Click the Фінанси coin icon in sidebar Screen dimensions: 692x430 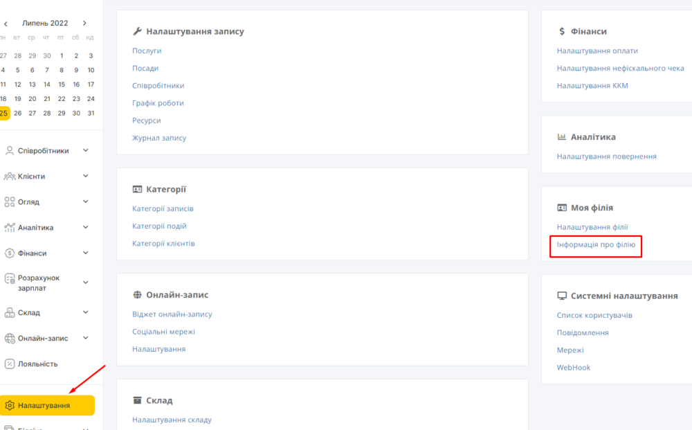[9, 253]
